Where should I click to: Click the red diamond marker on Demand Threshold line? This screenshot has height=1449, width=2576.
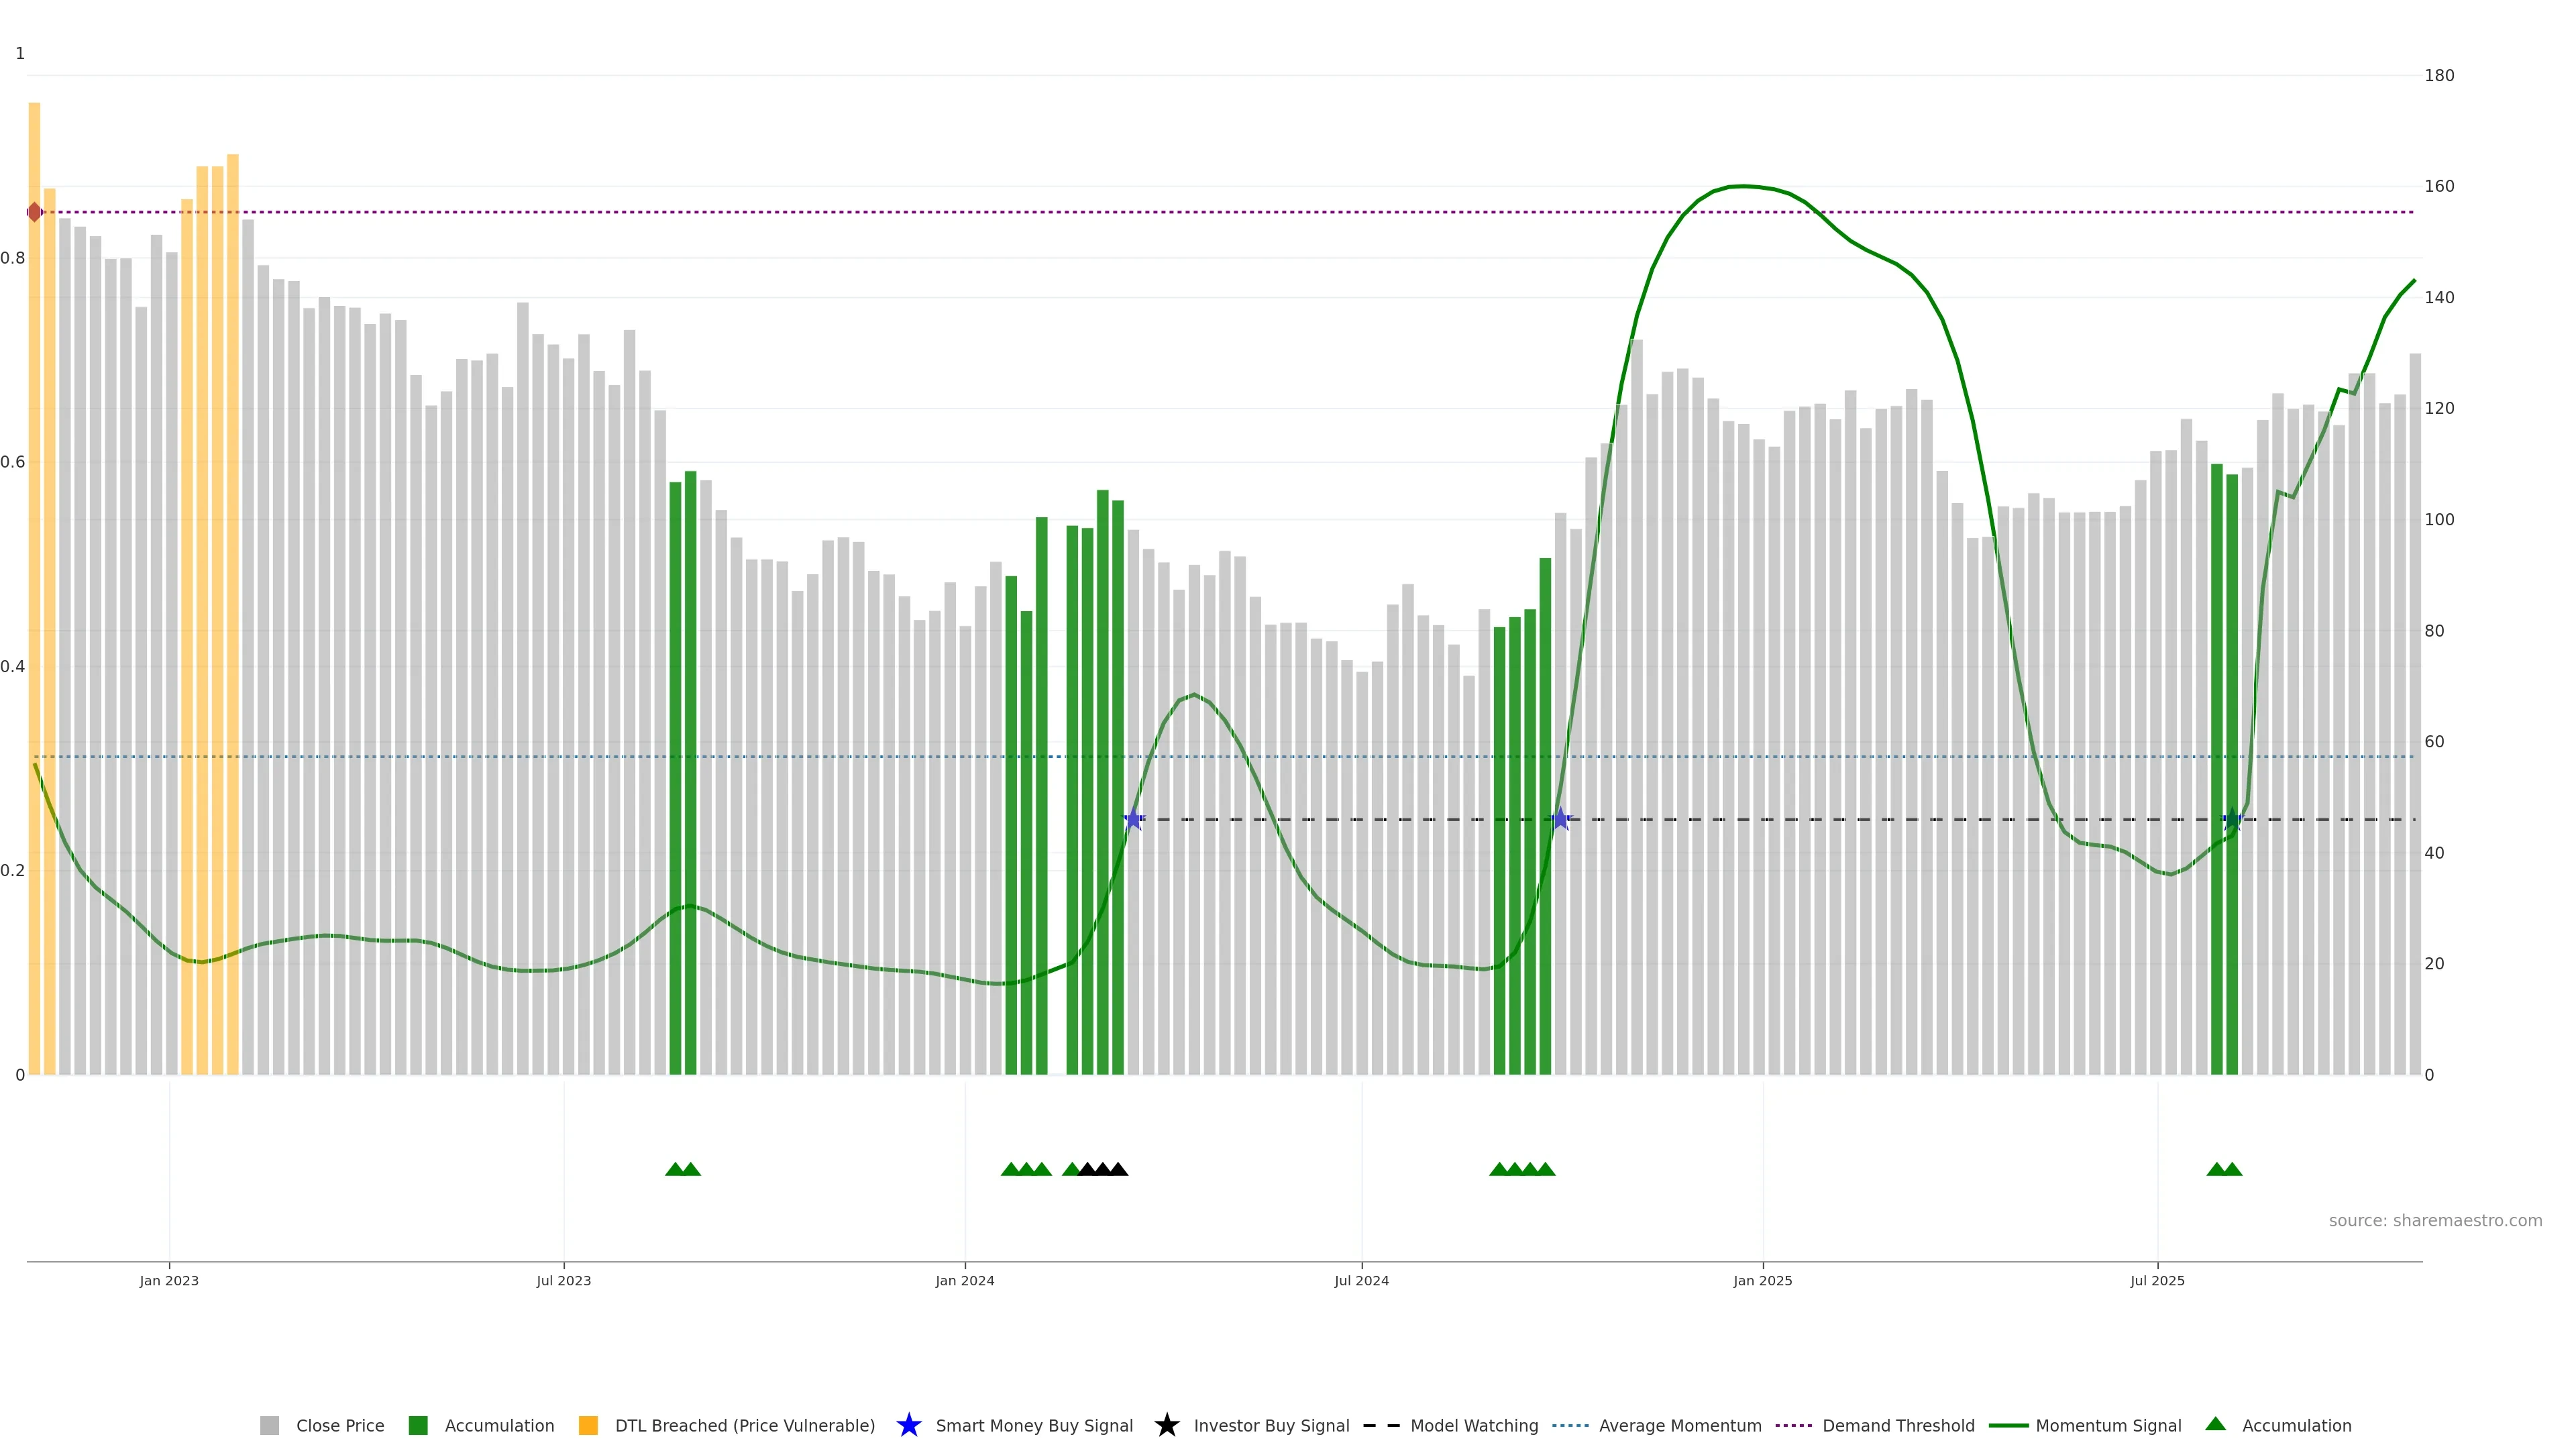pos(35,212)
